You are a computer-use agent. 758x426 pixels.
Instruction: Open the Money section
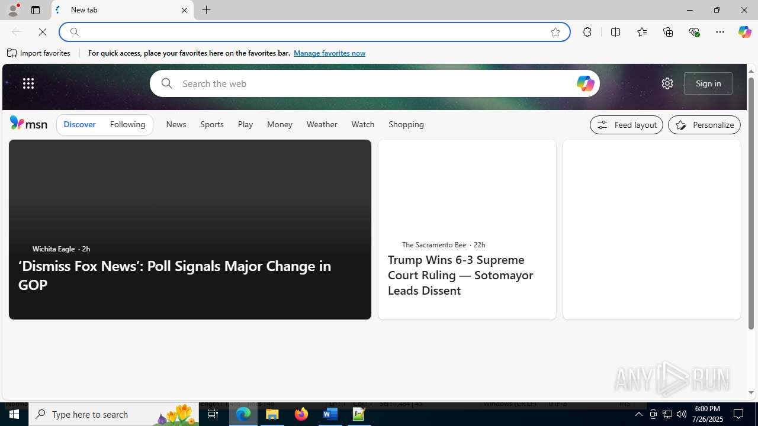click(x=280, y=125)
